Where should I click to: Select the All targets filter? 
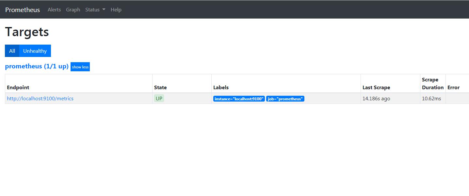(x=12, y=51)
